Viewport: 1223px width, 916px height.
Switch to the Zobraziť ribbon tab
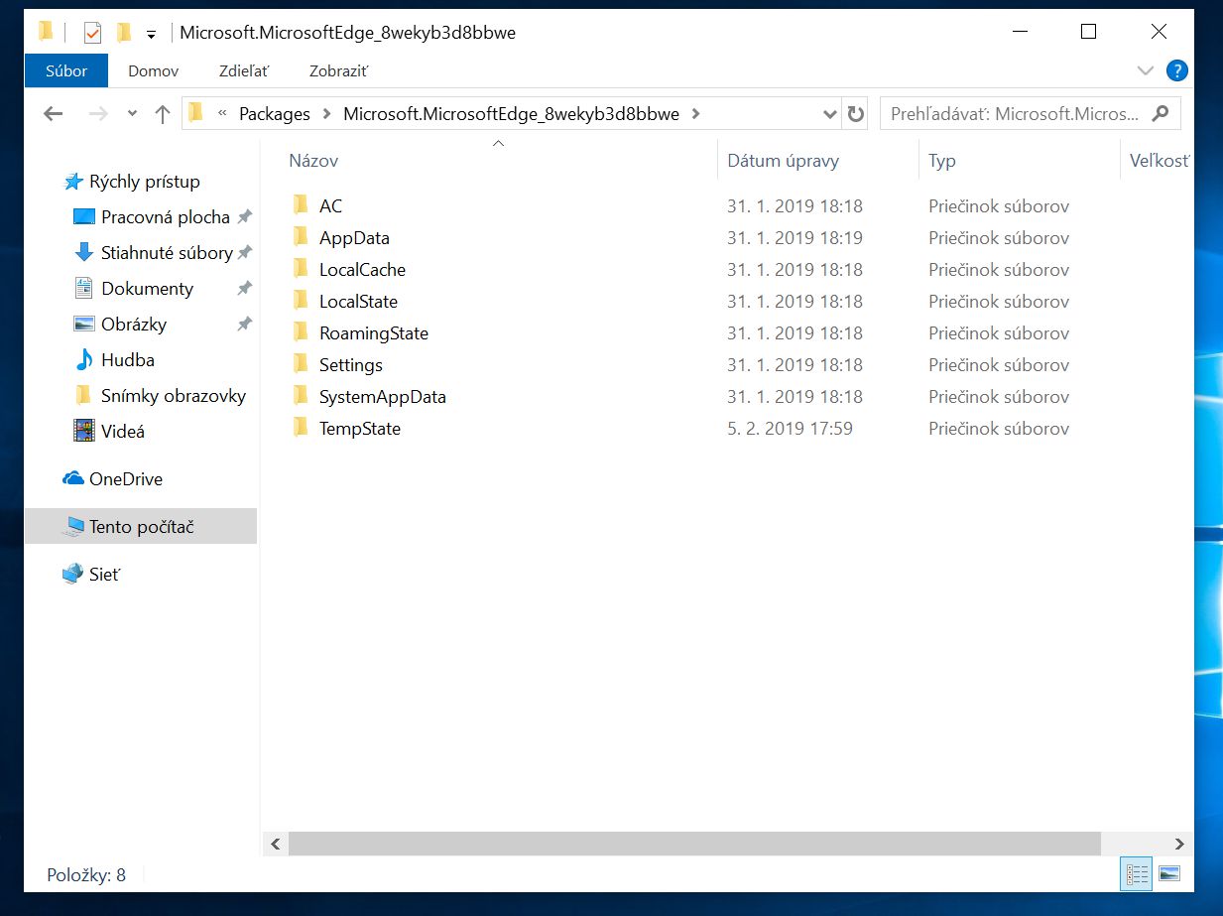coord(338,70)
